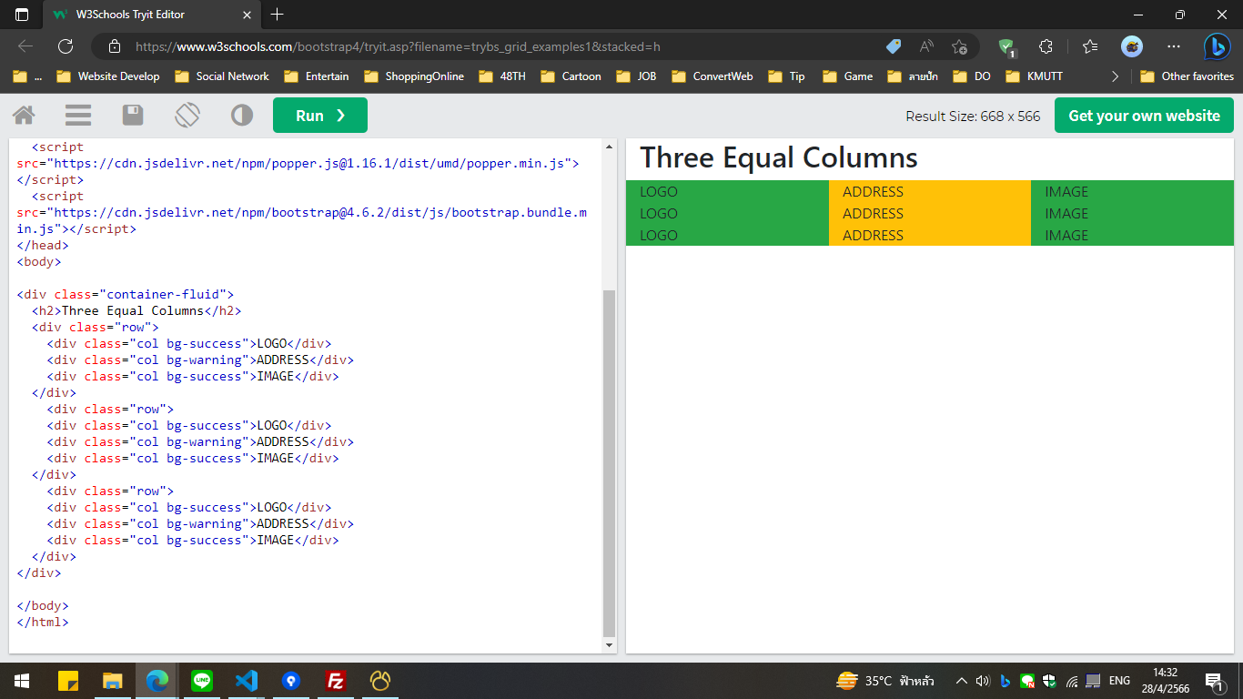Viewport: 1243px width, 699px height.
Task: Click the save code floppy disk icon
Action: tap(133, 116)
